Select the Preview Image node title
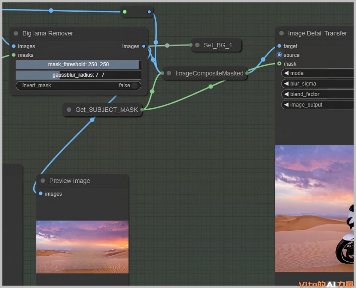This screenshot has width=356, height=288. point(70,181)
